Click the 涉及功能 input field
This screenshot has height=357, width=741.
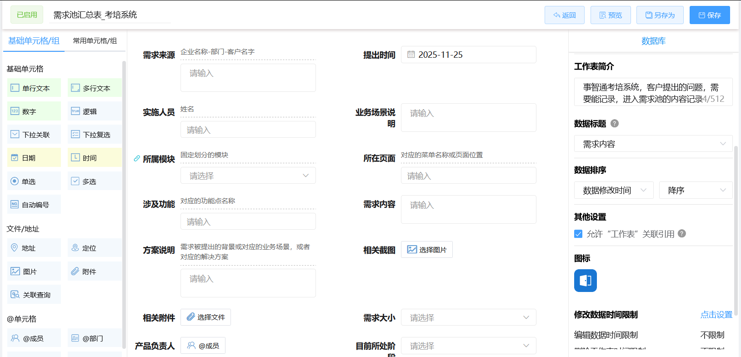(248, 221)
